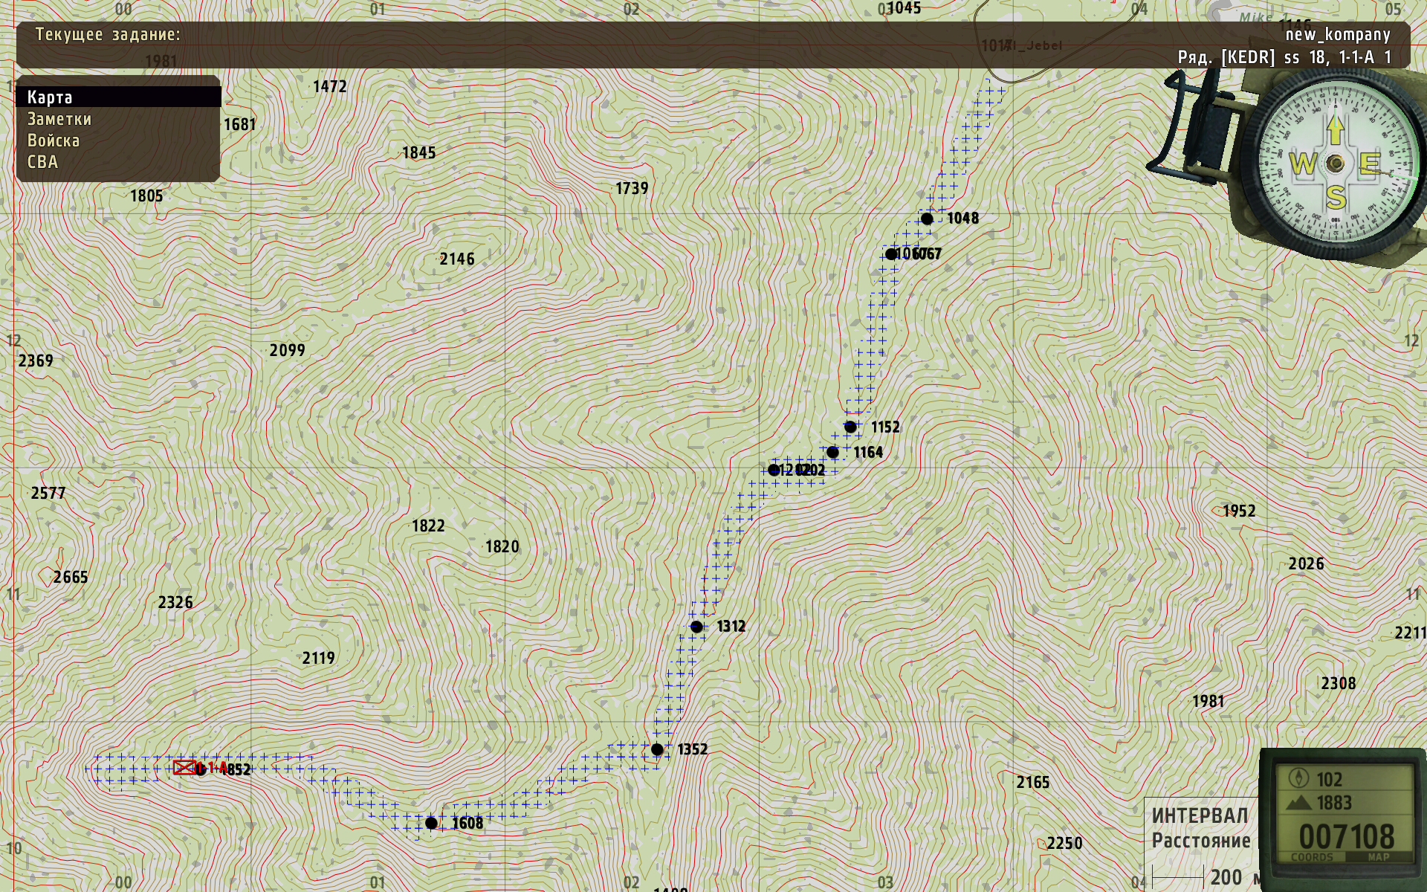Select the waypoint dot labeled 1048

tap(927, 219)
